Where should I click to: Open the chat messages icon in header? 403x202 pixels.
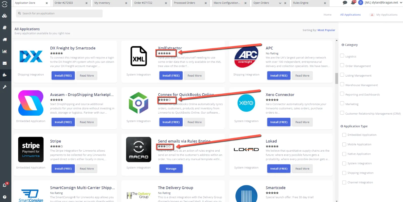click(345, 3)
